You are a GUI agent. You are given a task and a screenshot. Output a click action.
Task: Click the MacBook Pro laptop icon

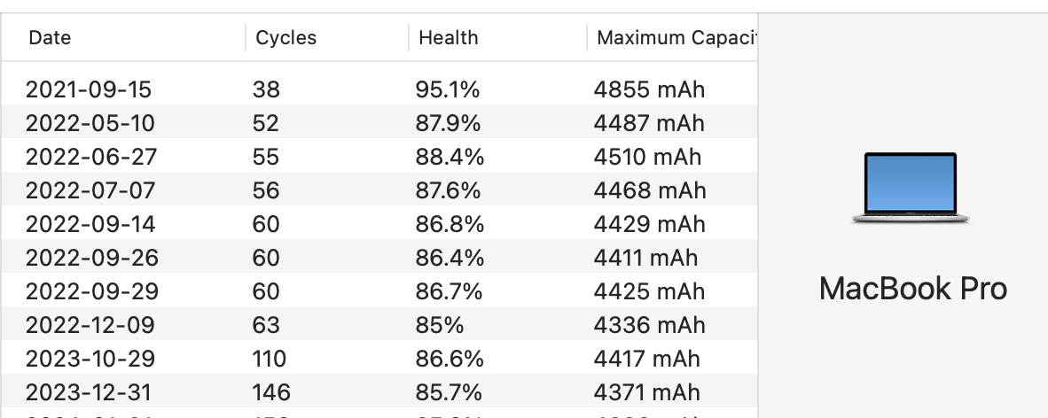pyautogui.click(x=911, y=188)
